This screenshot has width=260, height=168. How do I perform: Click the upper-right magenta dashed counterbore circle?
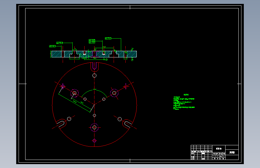pos(114,93)
